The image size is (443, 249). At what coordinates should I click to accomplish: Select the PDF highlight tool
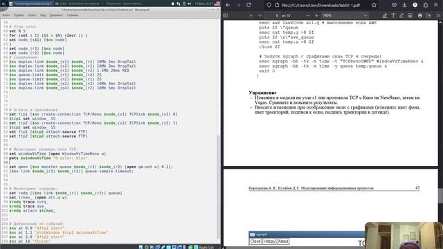click(x=385, y=15)
